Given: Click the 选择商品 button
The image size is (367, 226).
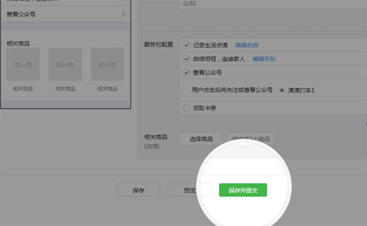Looking at the screenshot, I should click(201, 139).
